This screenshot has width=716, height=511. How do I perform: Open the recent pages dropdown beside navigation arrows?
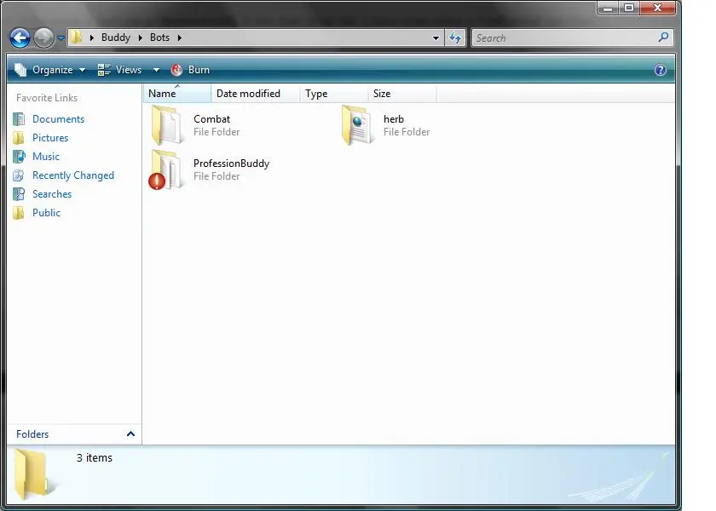click(x=61, y=38)
